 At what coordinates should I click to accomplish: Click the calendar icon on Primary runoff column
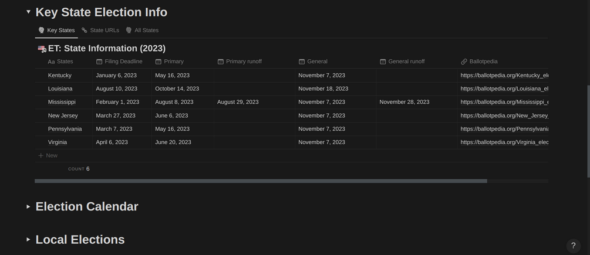tap(221, 62)
